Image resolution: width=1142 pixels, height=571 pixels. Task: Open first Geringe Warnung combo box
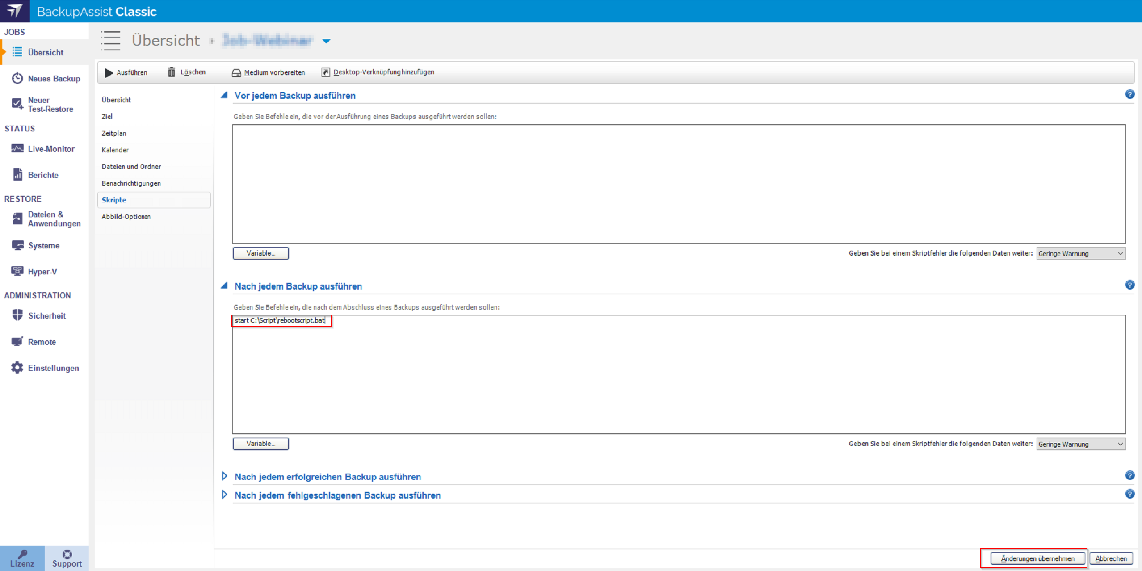click(x=1080, y=253)
